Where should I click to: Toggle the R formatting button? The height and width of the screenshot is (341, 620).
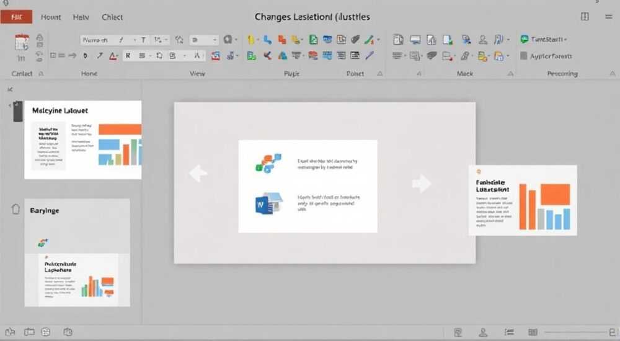point(128,56)
